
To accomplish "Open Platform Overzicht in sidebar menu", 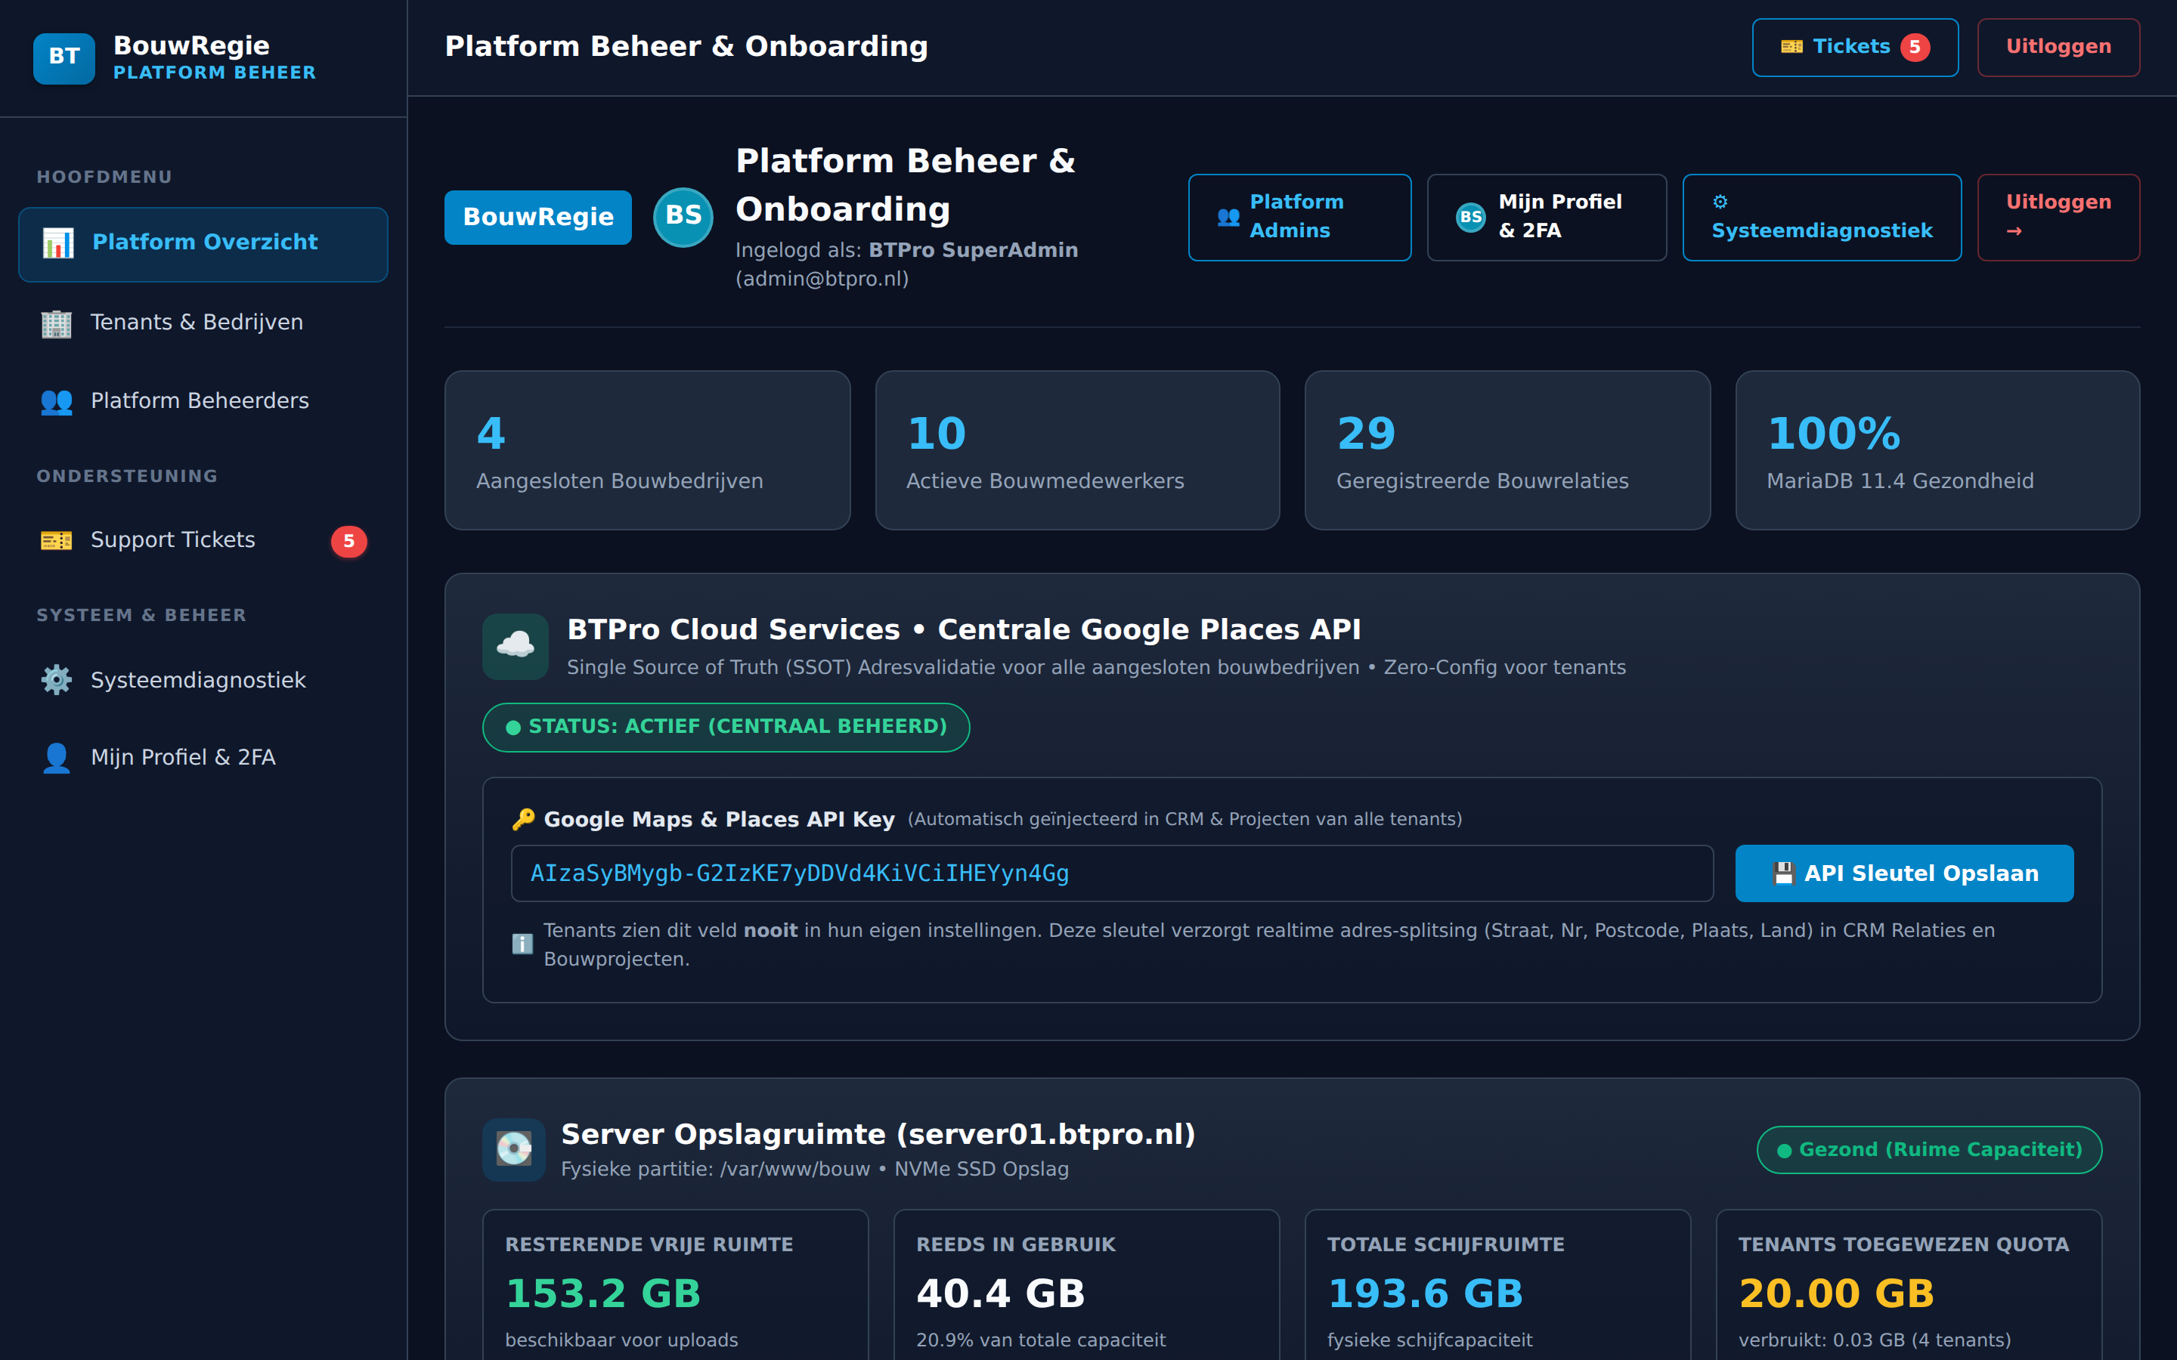I will 203,245.
